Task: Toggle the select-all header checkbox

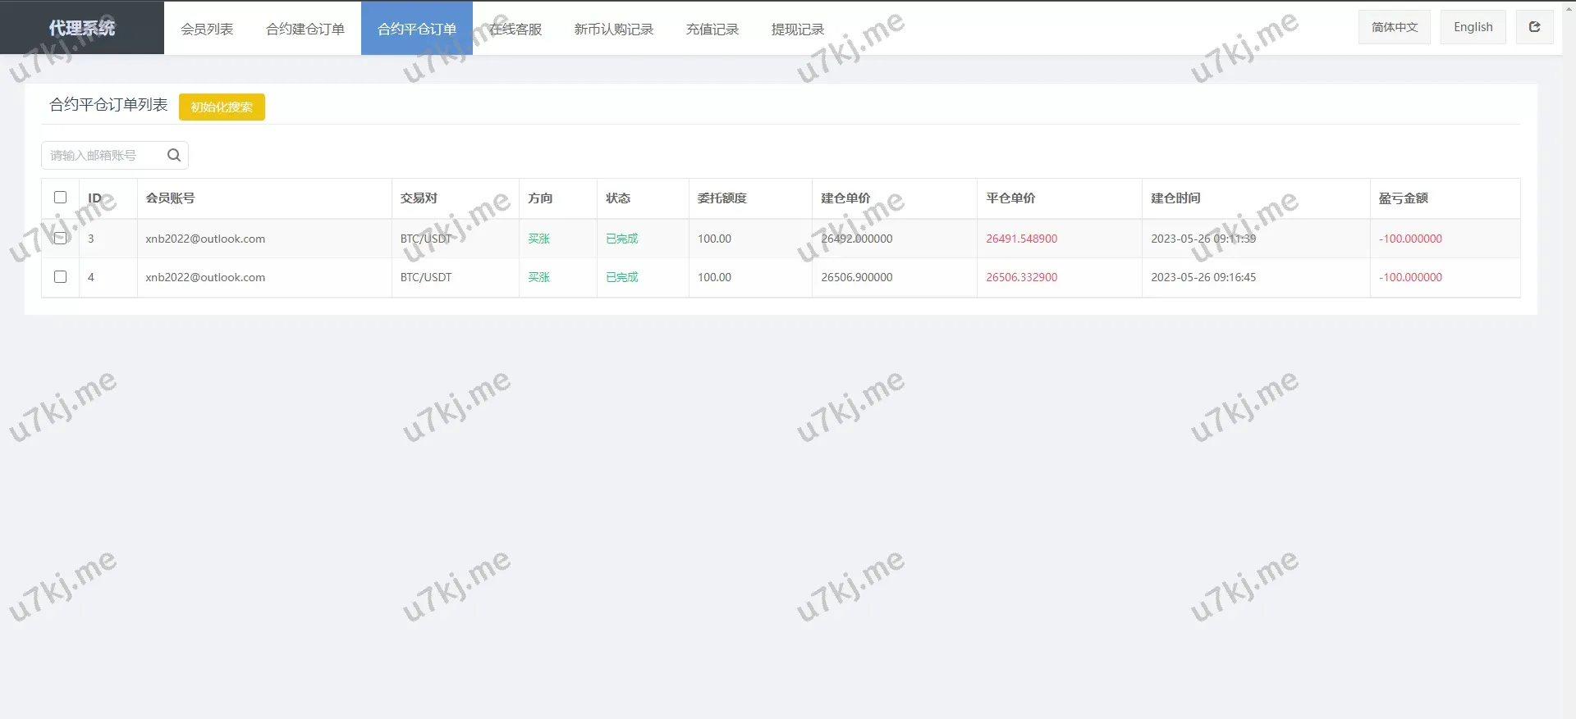Action: 60,198
